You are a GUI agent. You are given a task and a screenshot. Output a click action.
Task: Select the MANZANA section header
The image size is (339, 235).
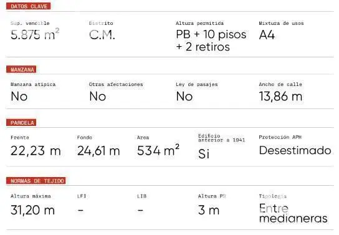coord(21,69)
